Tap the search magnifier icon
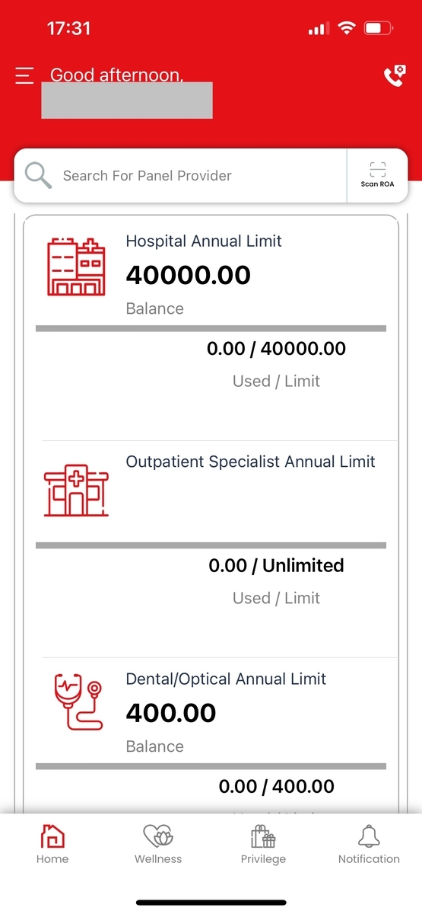 point(38,175)
